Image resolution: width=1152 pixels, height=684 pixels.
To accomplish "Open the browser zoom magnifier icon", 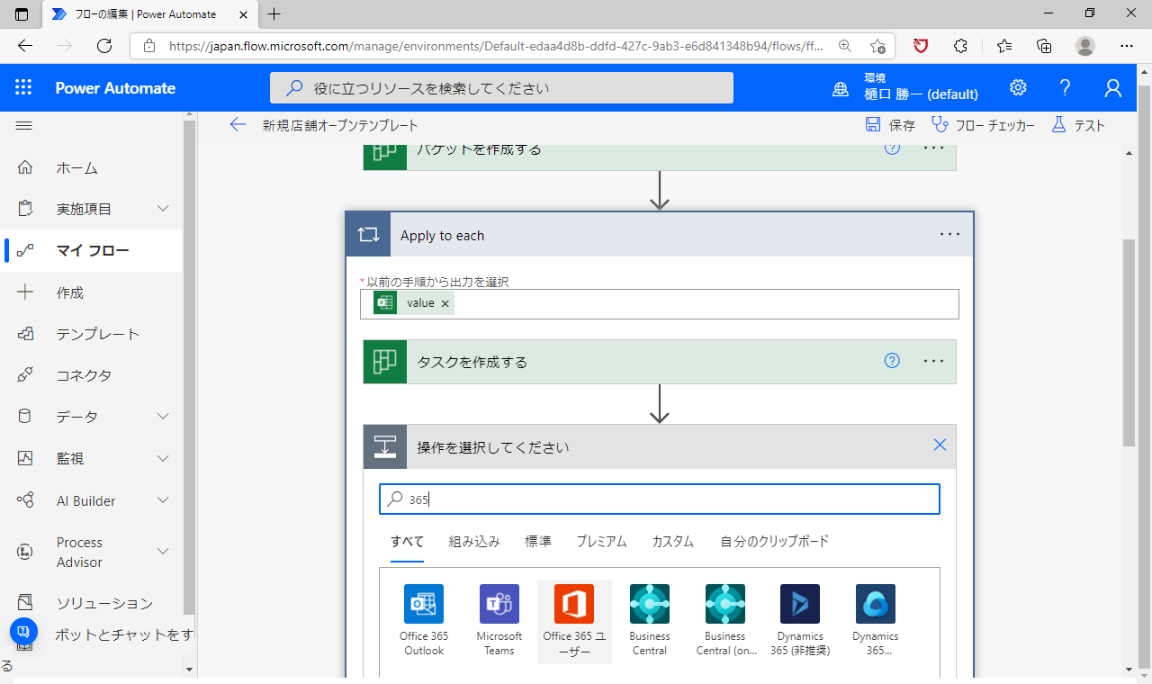I will [x=844, y=46].
